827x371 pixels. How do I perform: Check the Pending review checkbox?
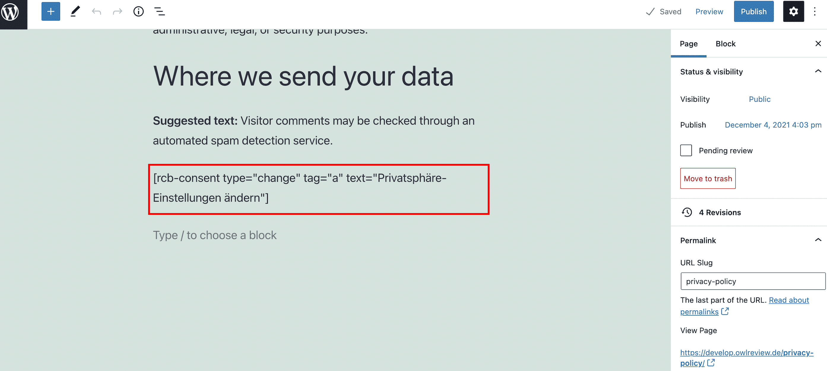pos(686,151)
